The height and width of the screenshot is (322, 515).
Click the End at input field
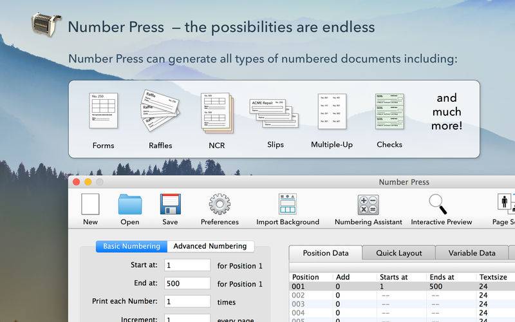point(187,283)
